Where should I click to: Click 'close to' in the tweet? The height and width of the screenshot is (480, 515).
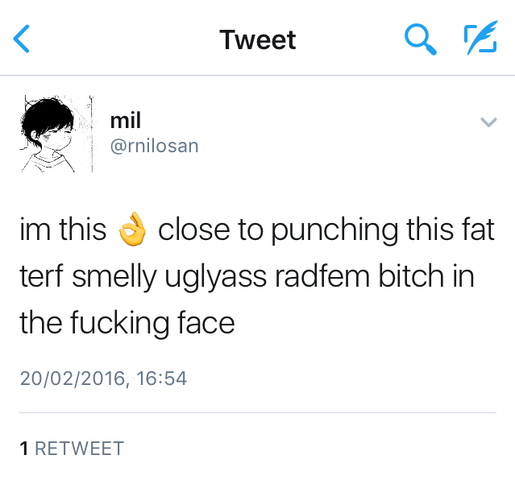click(211, 230)
